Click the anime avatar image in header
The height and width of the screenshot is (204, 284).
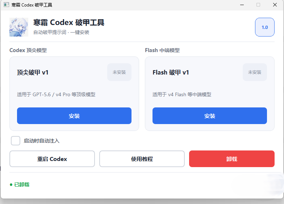click(19, 27)
